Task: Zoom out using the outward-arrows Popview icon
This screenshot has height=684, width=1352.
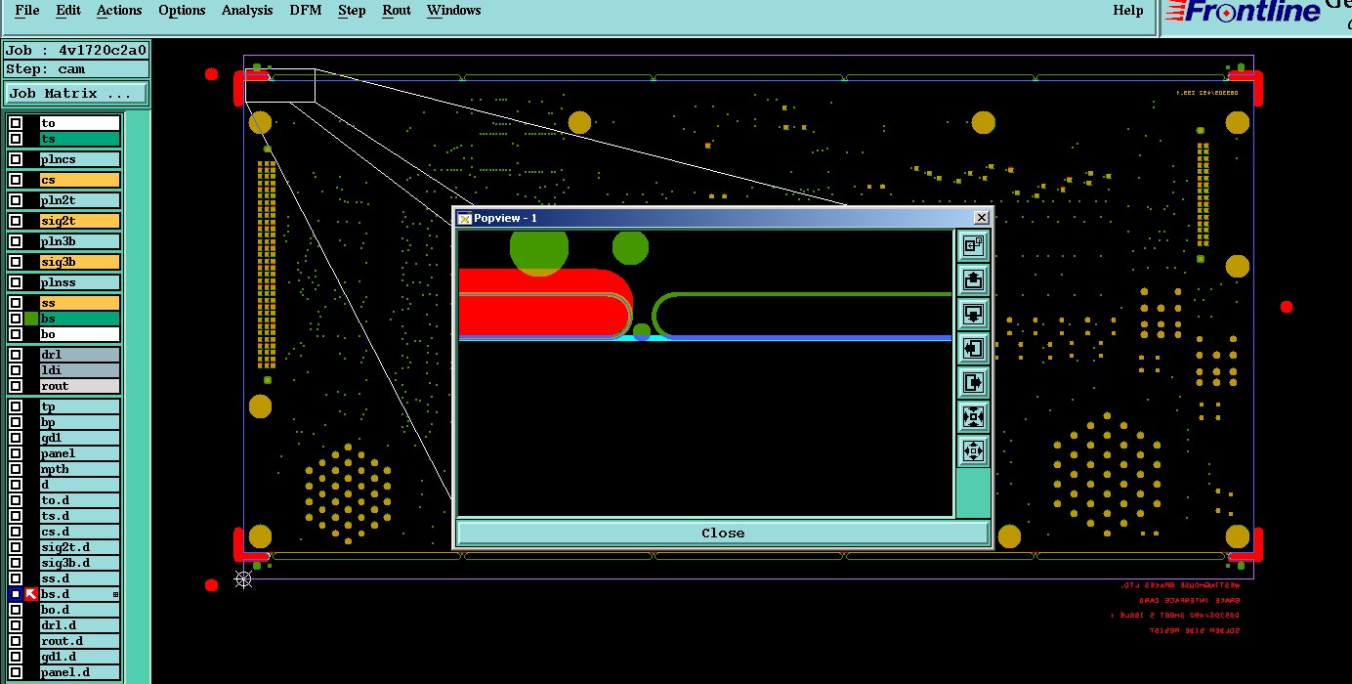Action: point(973,450)
